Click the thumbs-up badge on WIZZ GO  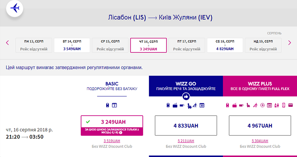(186, 97)
